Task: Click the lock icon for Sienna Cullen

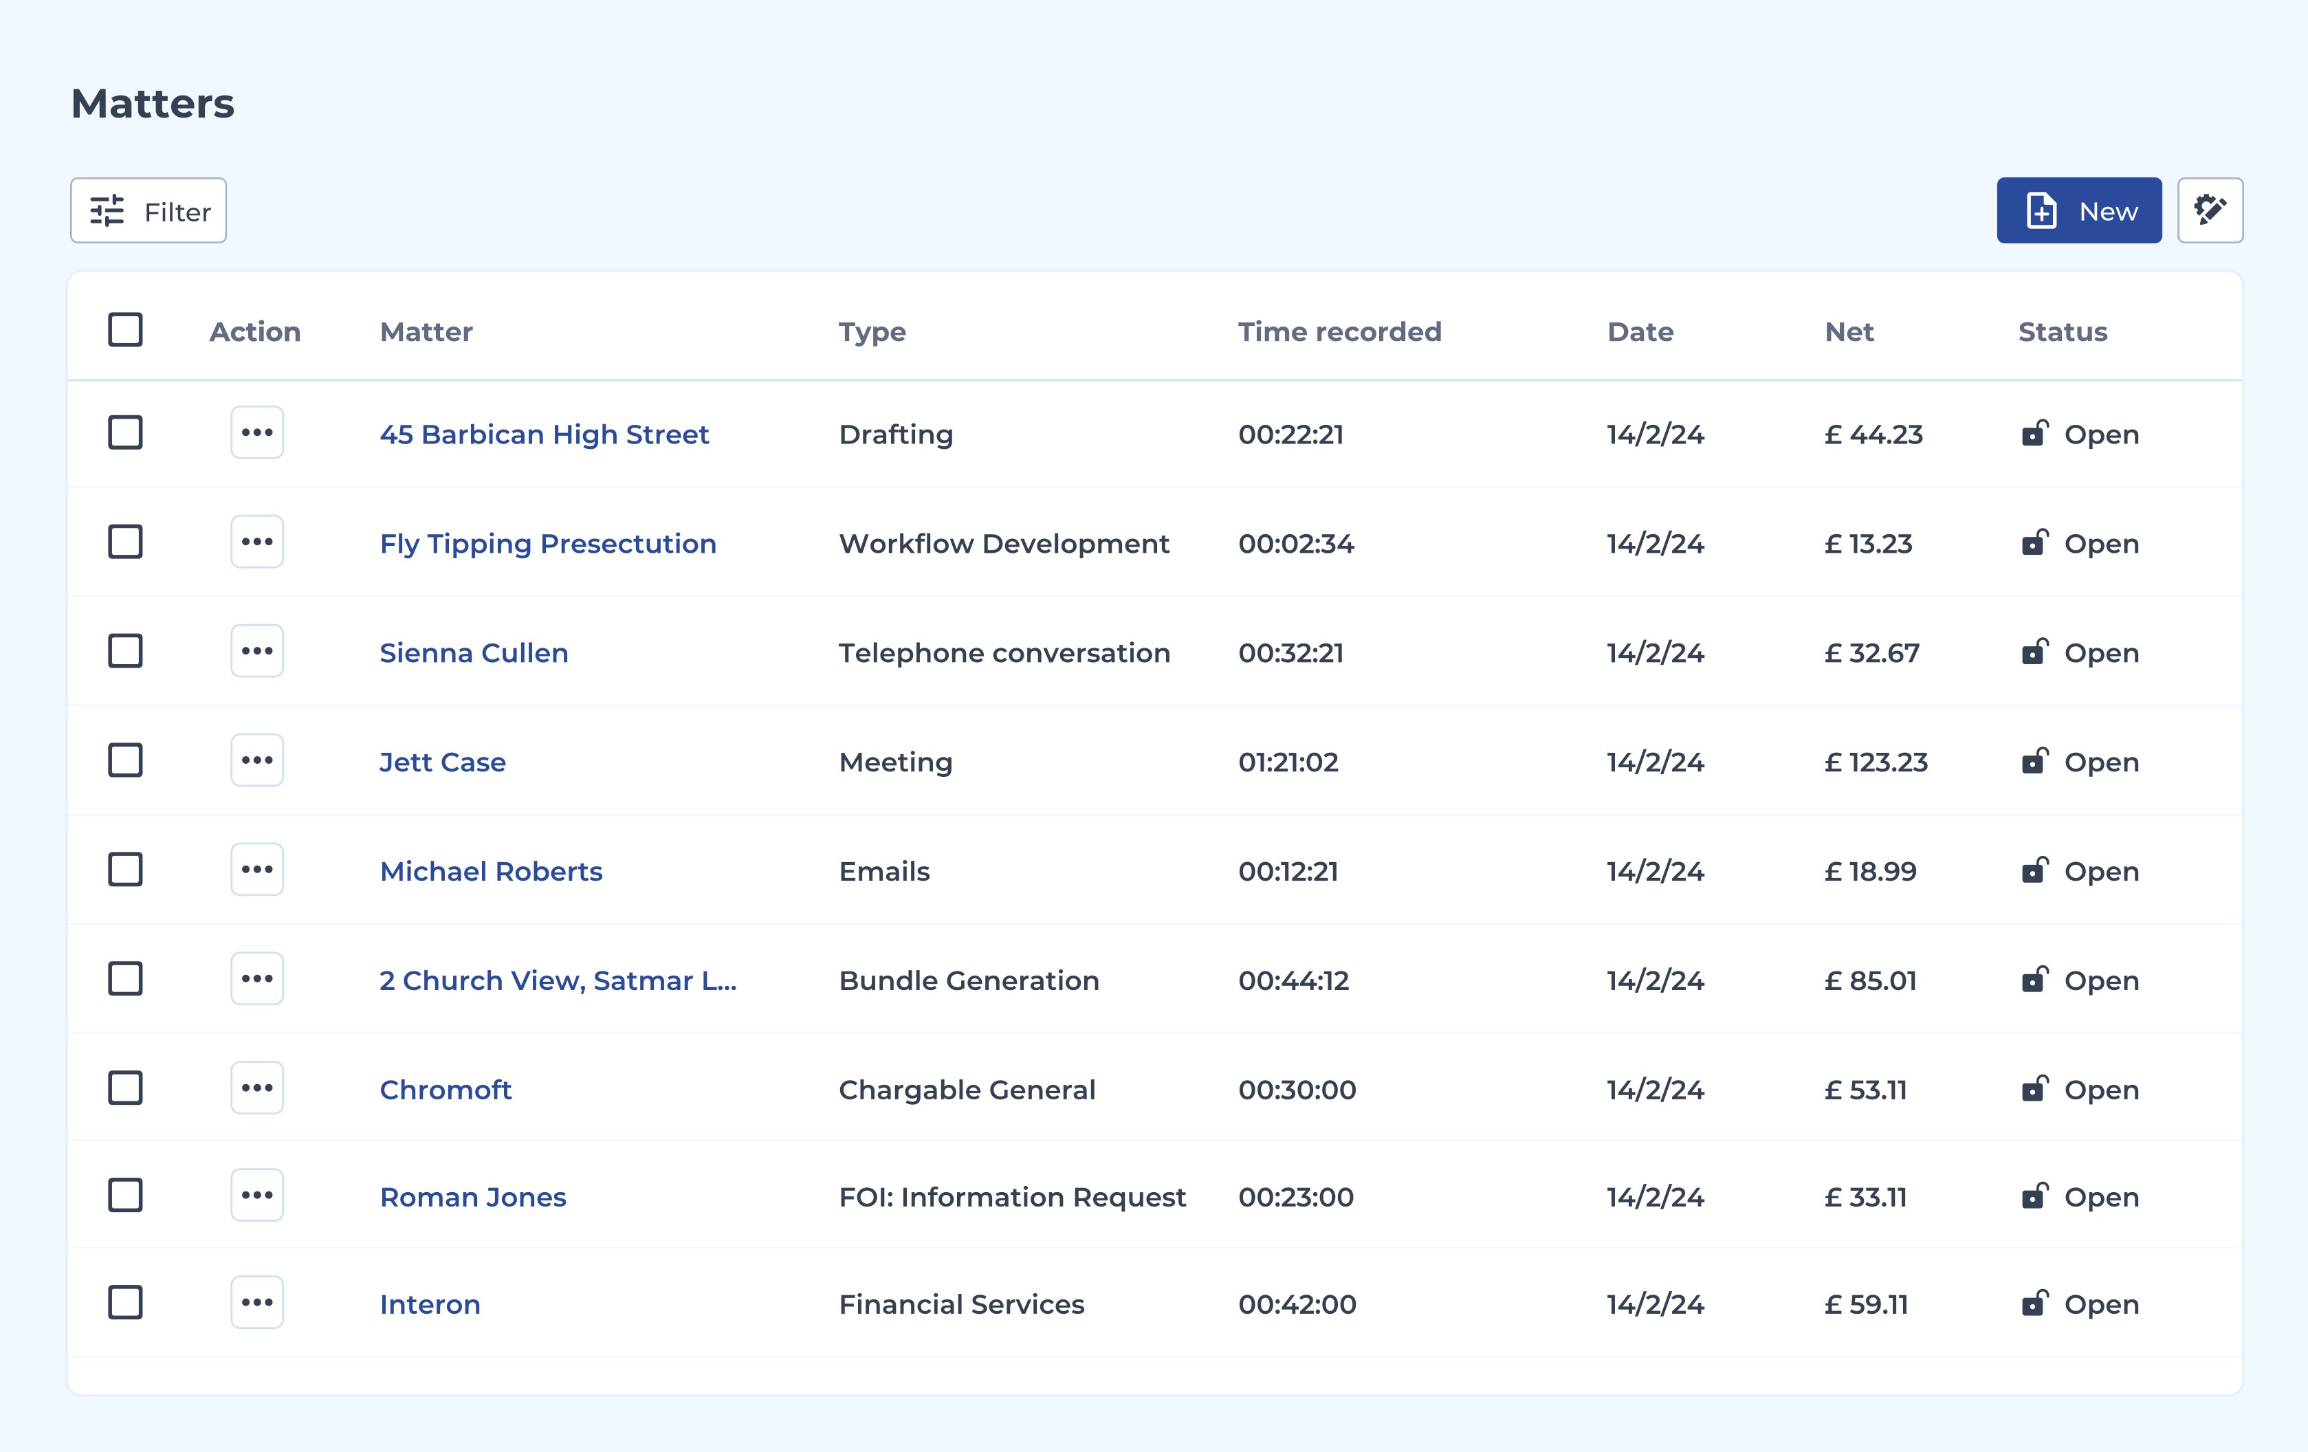Action: point(2035,651)
